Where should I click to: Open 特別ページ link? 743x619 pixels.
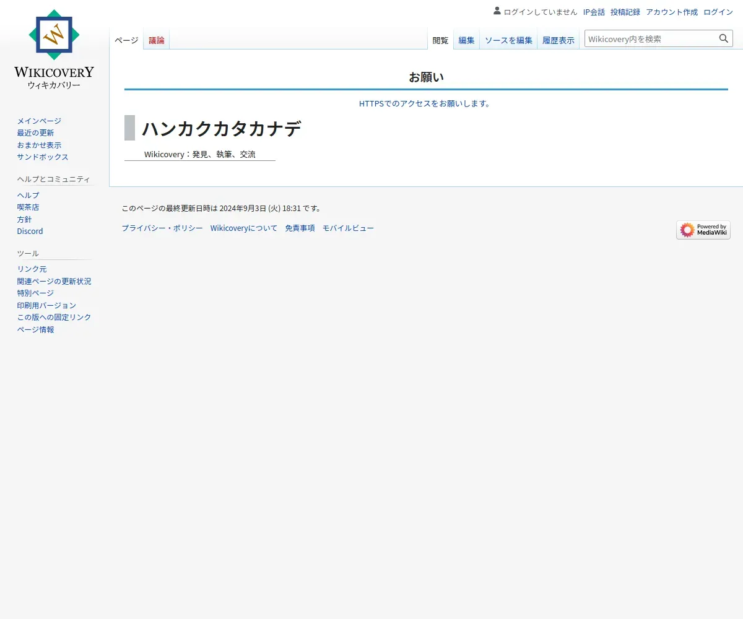coord(35,293)
